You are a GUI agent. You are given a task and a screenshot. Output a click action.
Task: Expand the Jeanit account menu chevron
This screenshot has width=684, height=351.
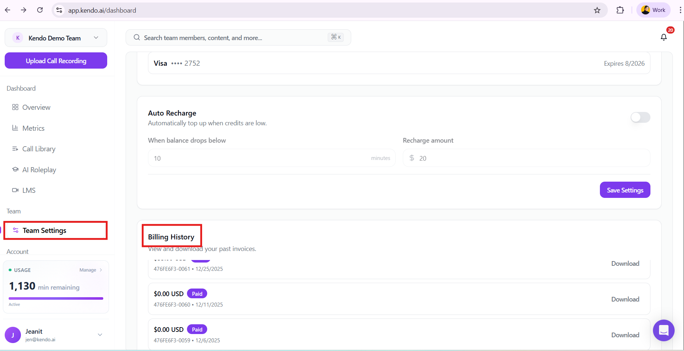click(100, 335)
